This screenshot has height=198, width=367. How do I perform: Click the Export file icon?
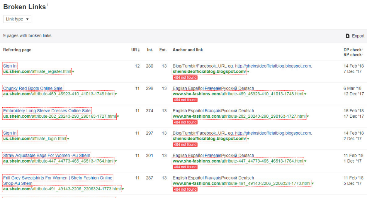347,36
